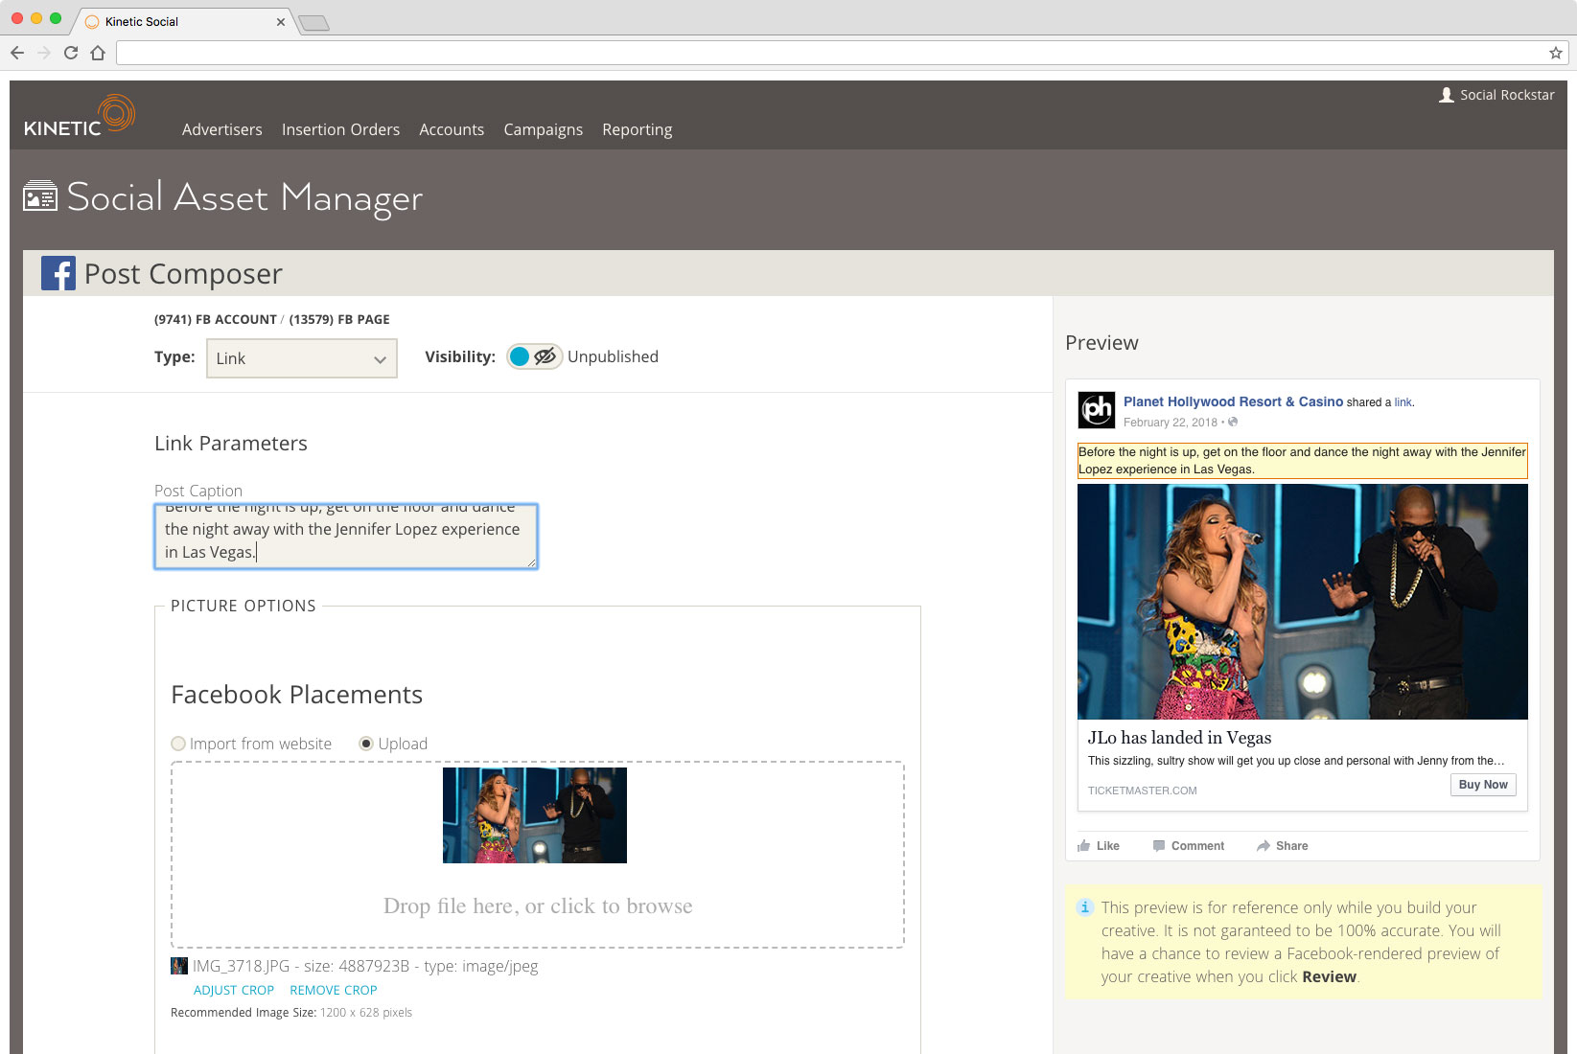Image resolution: width=1577 pixels, height=1054 pixels.
Task: Click the Kinetic logo
Action: click(x=80, y=117)
